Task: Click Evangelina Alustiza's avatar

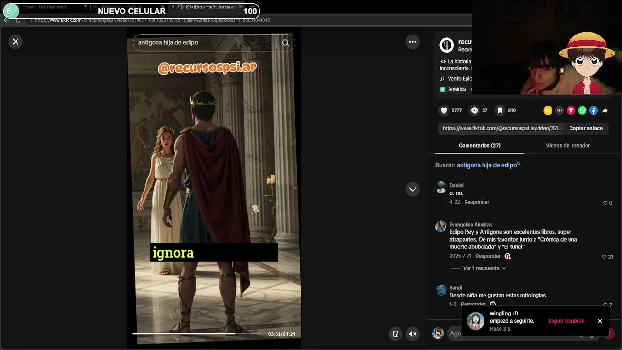Action: [441, 227]
